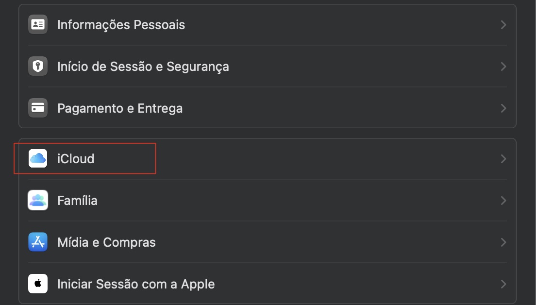This screenshot has height=305, width=536.
Task: Click the Família people silhouettes icon
Action: 38,200
